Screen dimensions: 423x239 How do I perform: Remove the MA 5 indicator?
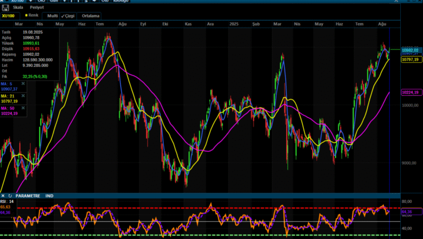(23, 84)
